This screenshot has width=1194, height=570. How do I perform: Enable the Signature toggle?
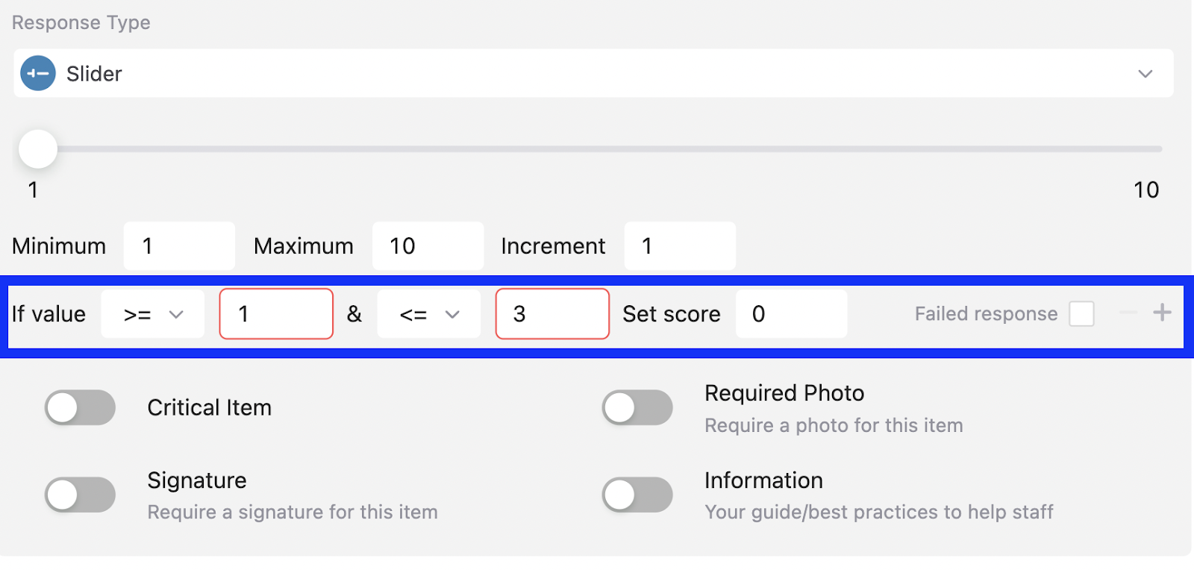(80, 495)
